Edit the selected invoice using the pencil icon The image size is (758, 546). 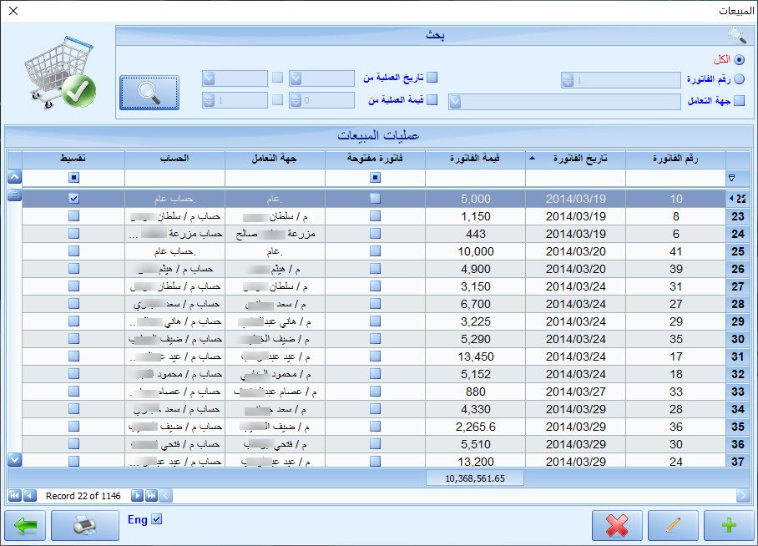click(673, 526)
